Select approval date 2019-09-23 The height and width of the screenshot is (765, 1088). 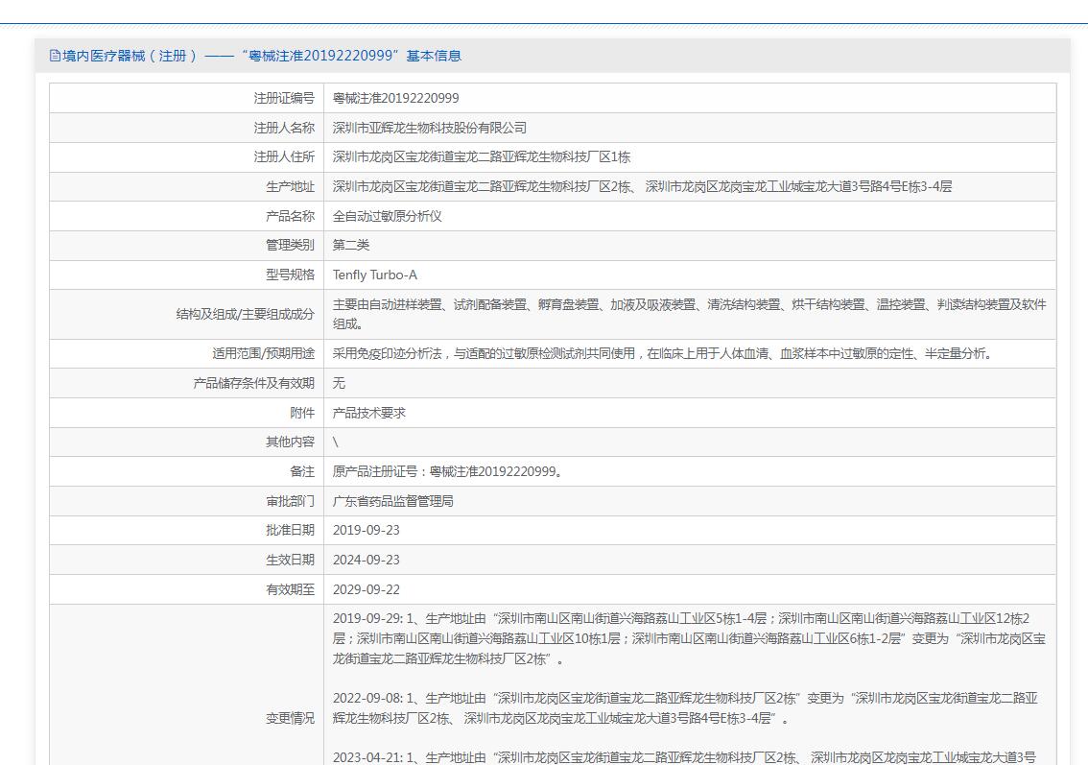tap(367, 531)
